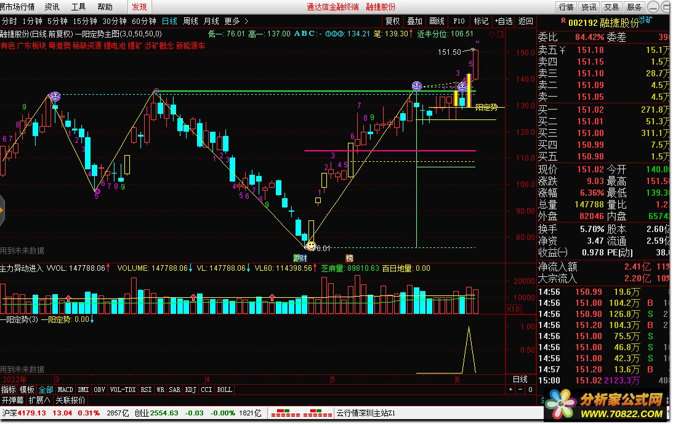Click the 标记 mark button
673x424 pixels.
point(481,21)
